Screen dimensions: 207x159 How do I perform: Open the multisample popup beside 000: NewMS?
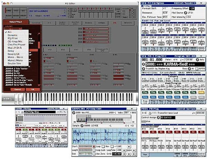pos(74,113)
